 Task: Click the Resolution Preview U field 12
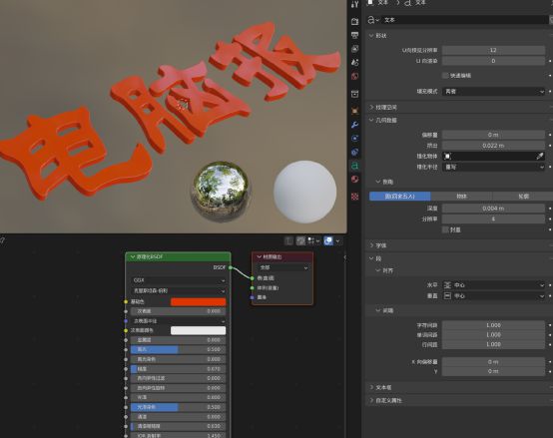click(494, 50)
